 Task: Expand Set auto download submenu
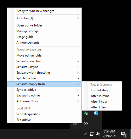tap(44, 61)
